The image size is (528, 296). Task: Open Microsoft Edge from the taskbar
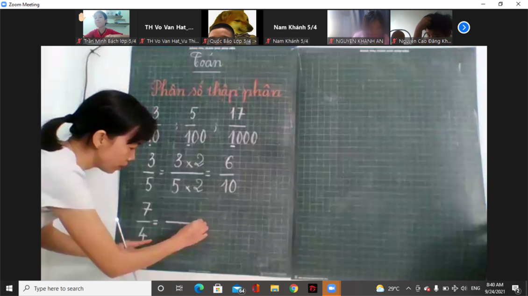[x=199, y=289]
